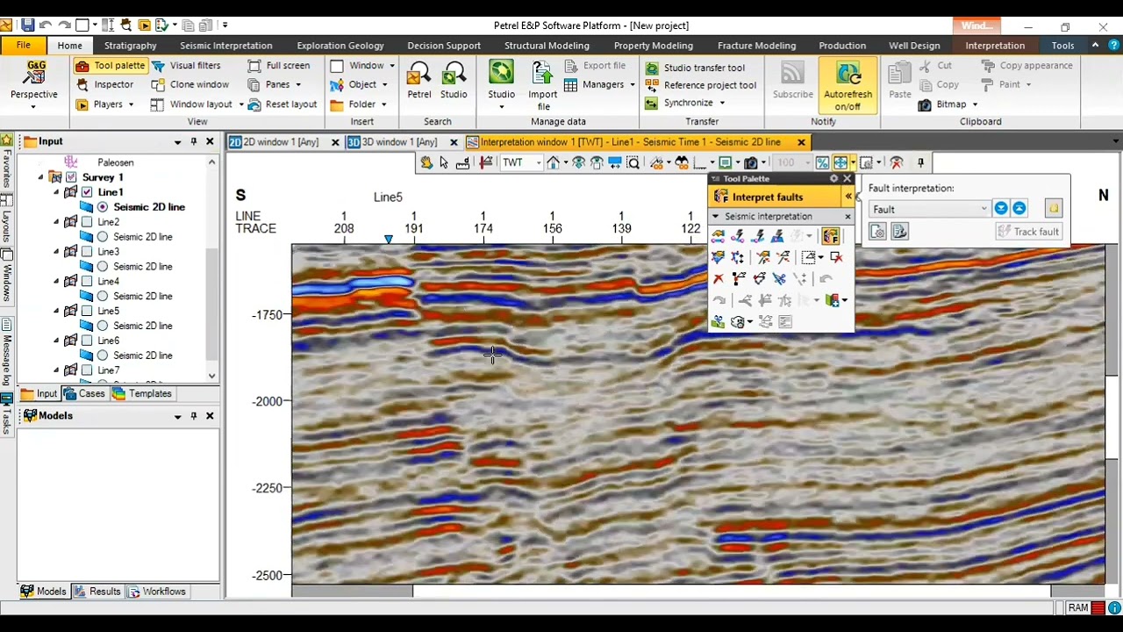The height and width of the screenshot is (632, 1123).
Task: Select Seismic 2D line radio under Line5
Action: (x=103, y=326)
